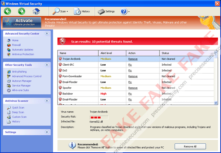Open Settings from the toolbar
Viewport: 221px width, 153px height.
(106, 11)
